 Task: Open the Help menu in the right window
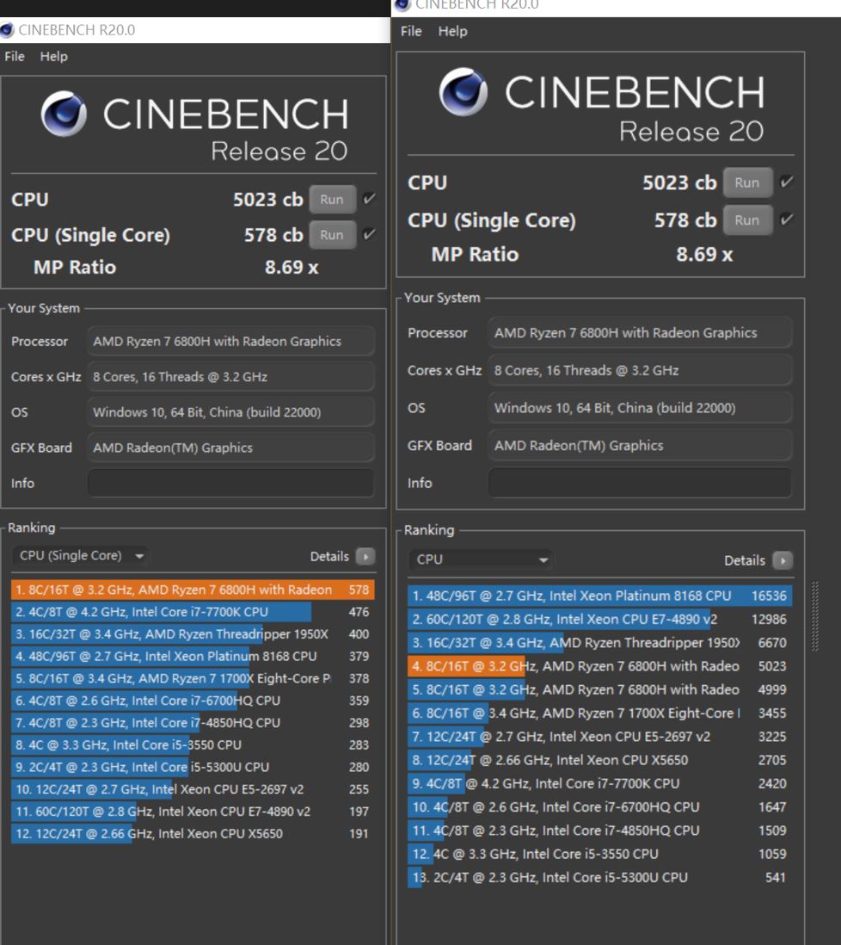[x=452, y=31]
